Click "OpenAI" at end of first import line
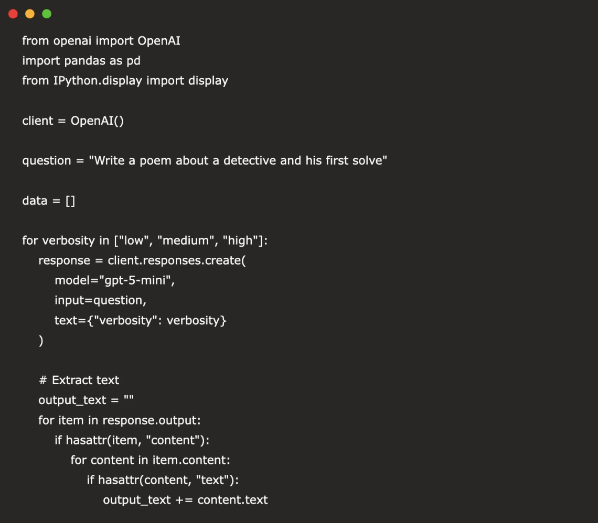 pos(159,41)
